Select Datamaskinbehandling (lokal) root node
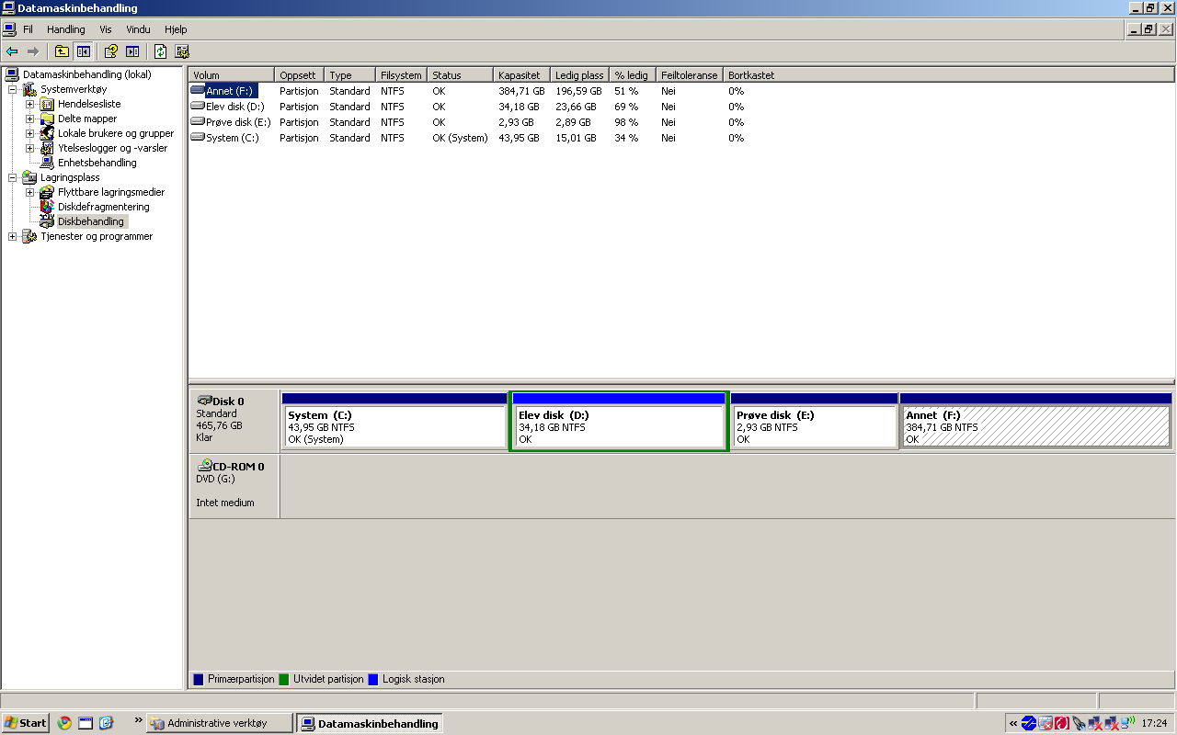 (86, 74)
